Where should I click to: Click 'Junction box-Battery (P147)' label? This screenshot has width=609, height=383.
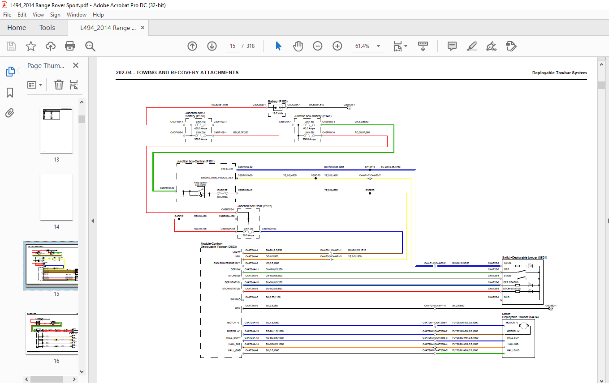click(312, 116)
